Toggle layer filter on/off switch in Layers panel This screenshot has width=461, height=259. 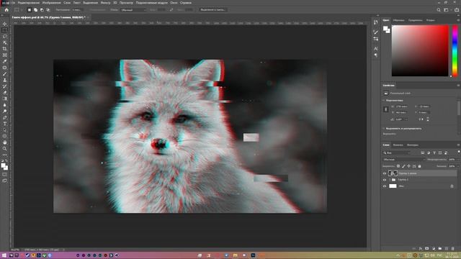click(x=459, y=152)
